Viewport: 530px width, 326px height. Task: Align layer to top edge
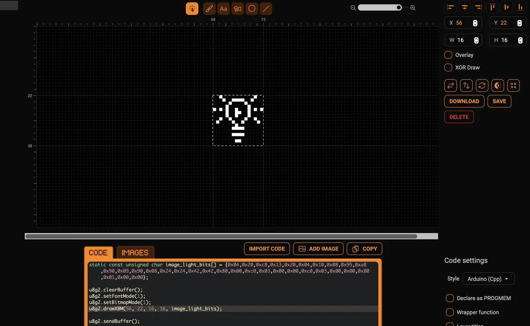pyautogui.click(x=492, y=7)
